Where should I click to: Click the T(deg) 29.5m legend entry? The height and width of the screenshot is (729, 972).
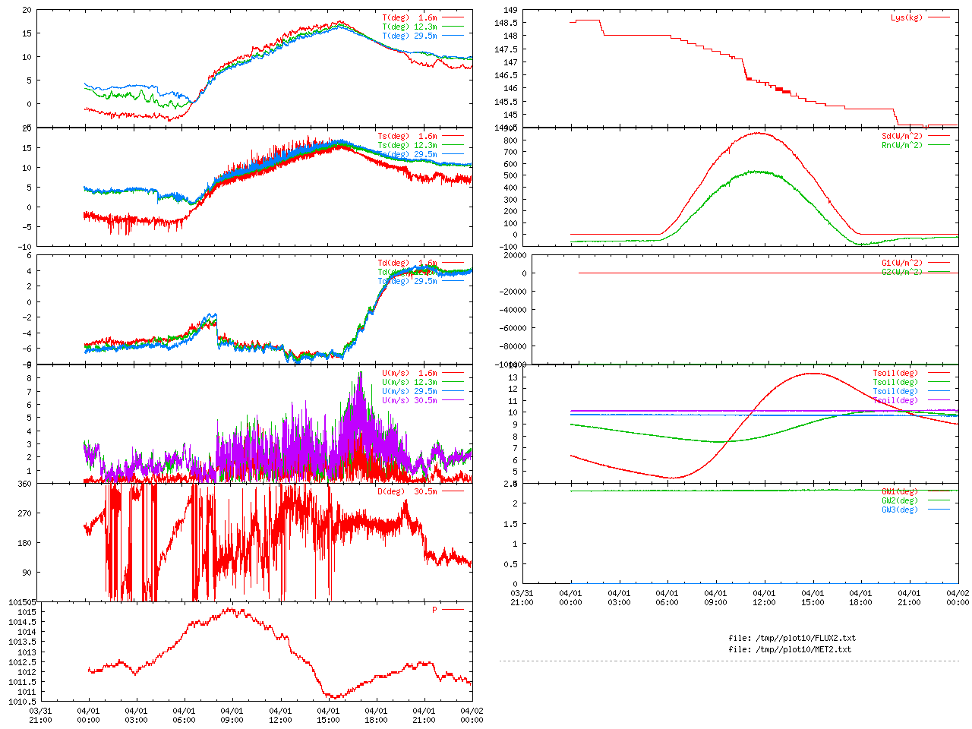pyautogui.click(x=409, y=36)
